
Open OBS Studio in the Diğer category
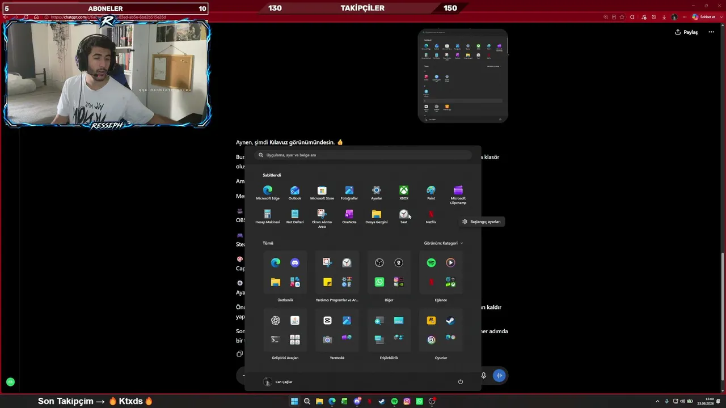tap(379, 262)
